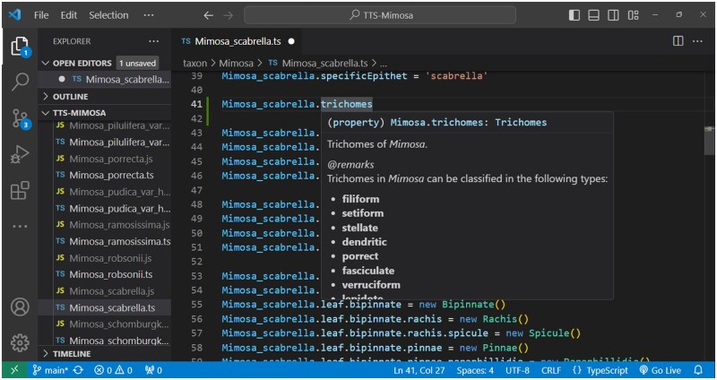
Task: Close the unsaved tab via dot indicator
Action: coord(291,41)
